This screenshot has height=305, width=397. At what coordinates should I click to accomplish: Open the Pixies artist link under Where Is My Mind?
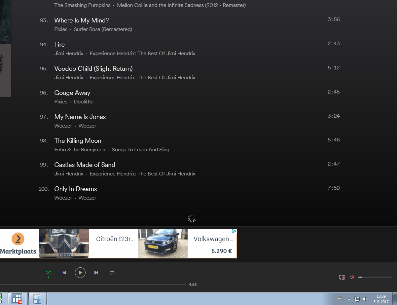pos(61,29)
